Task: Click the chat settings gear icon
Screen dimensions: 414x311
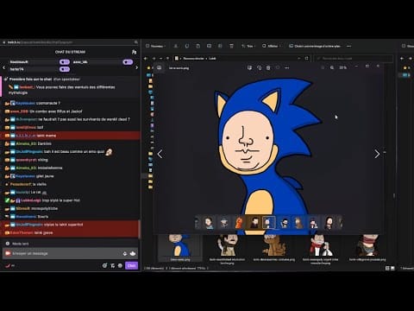Action: [120, 265]
